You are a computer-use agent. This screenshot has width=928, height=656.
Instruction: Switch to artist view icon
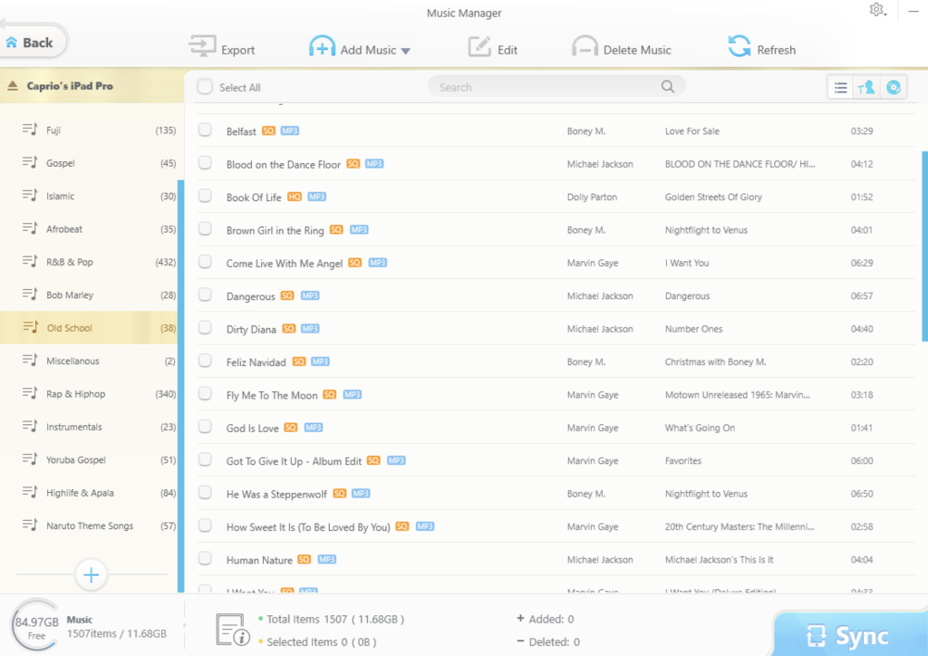tap(866, 88)
